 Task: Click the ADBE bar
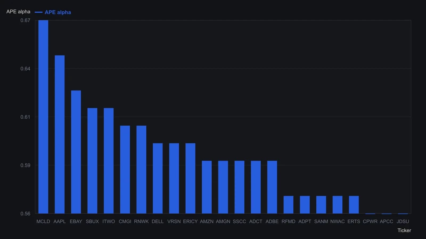[272, 187]
